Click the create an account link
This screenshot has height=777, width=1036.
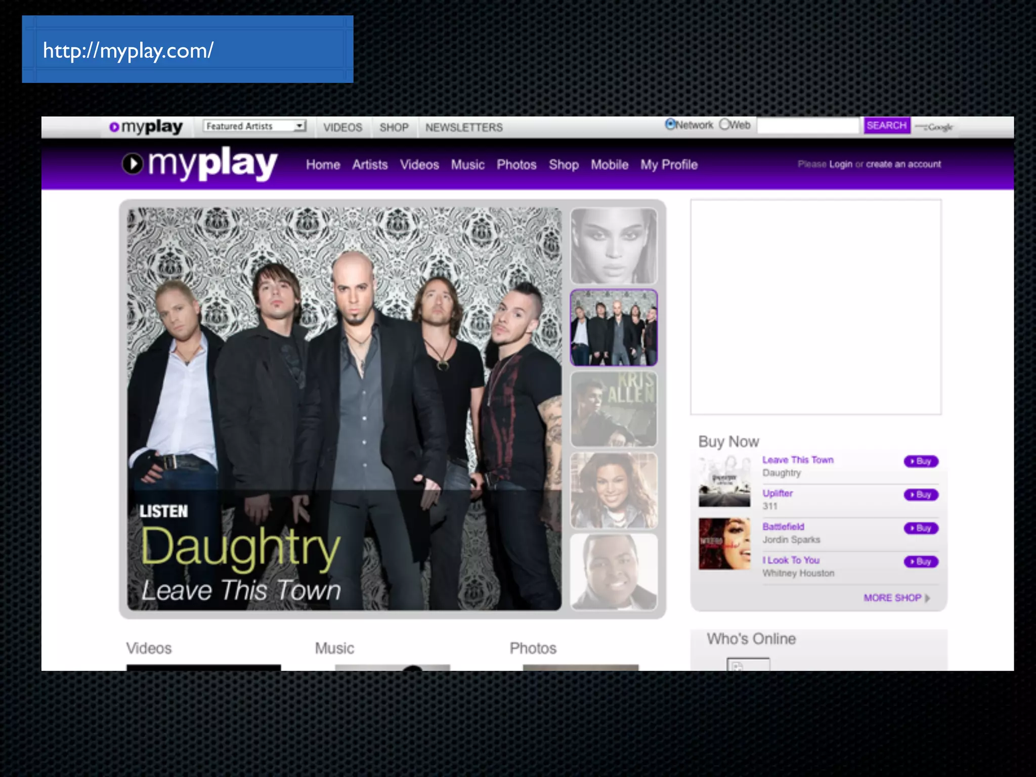point(903,164)
